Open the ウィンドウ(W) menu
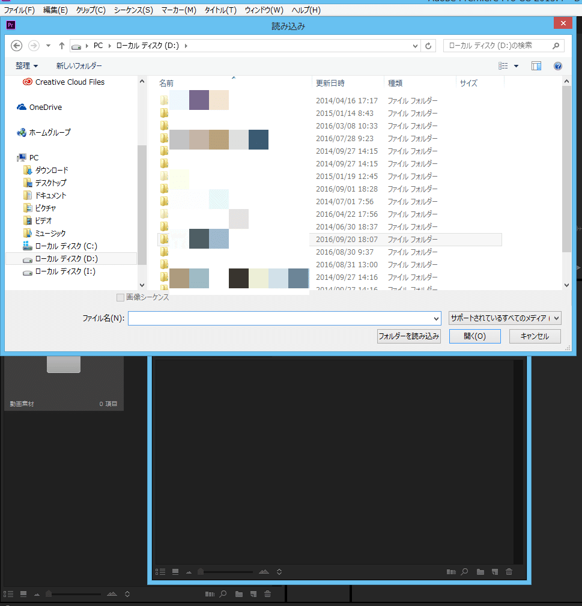The image size is (582, 606). click(x=264, y=10)
